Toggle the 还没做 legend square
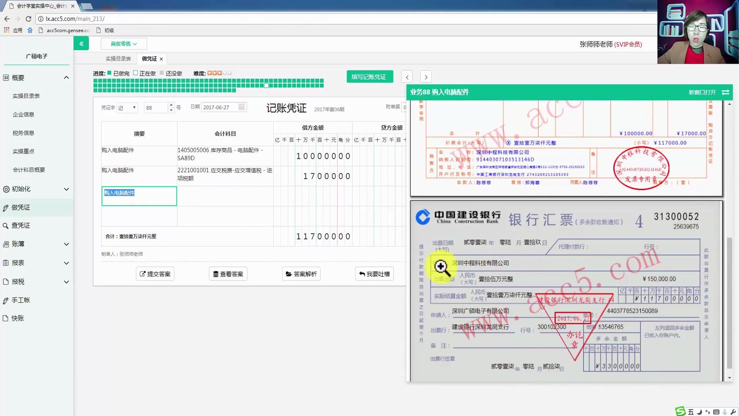Screen dimensions: 739x416 pyautogui.click(x=161, y=72)
